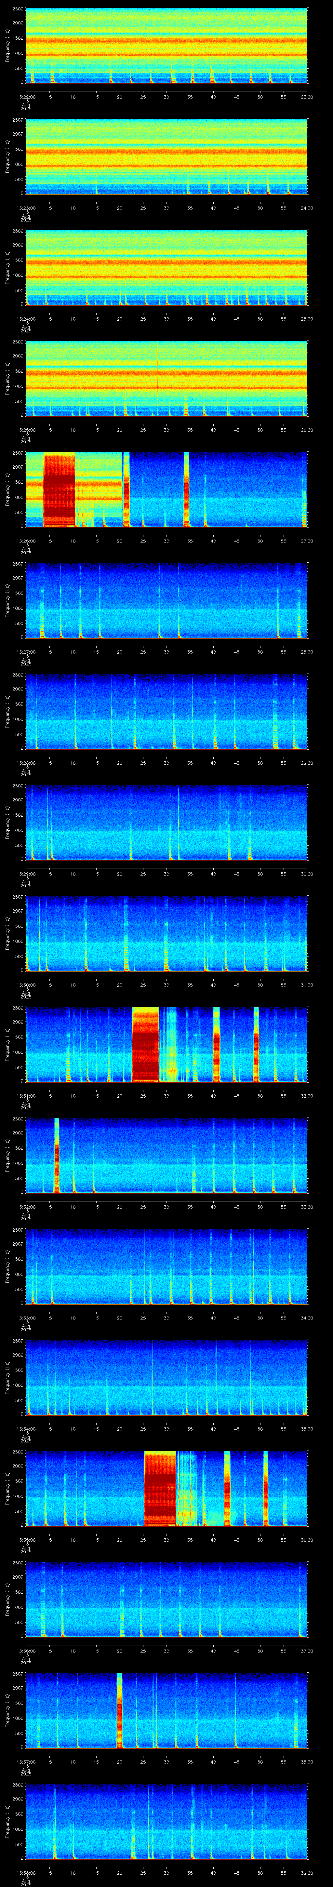Viewport: 333px width, 1887px height.
Task: Click the 13:28:00 start time label
Action: [26, 763]
